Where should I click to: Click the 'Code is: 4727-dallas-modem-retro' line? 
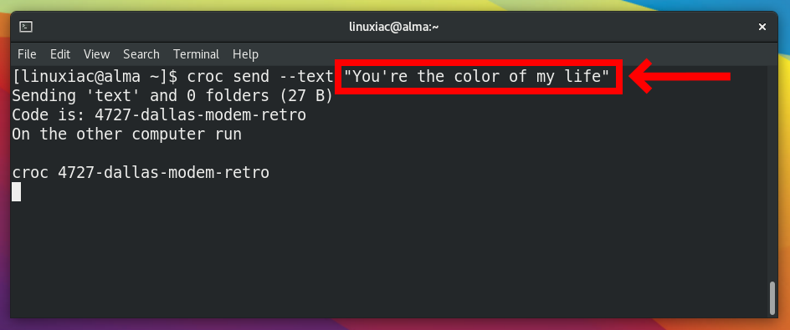coord(159,115)
